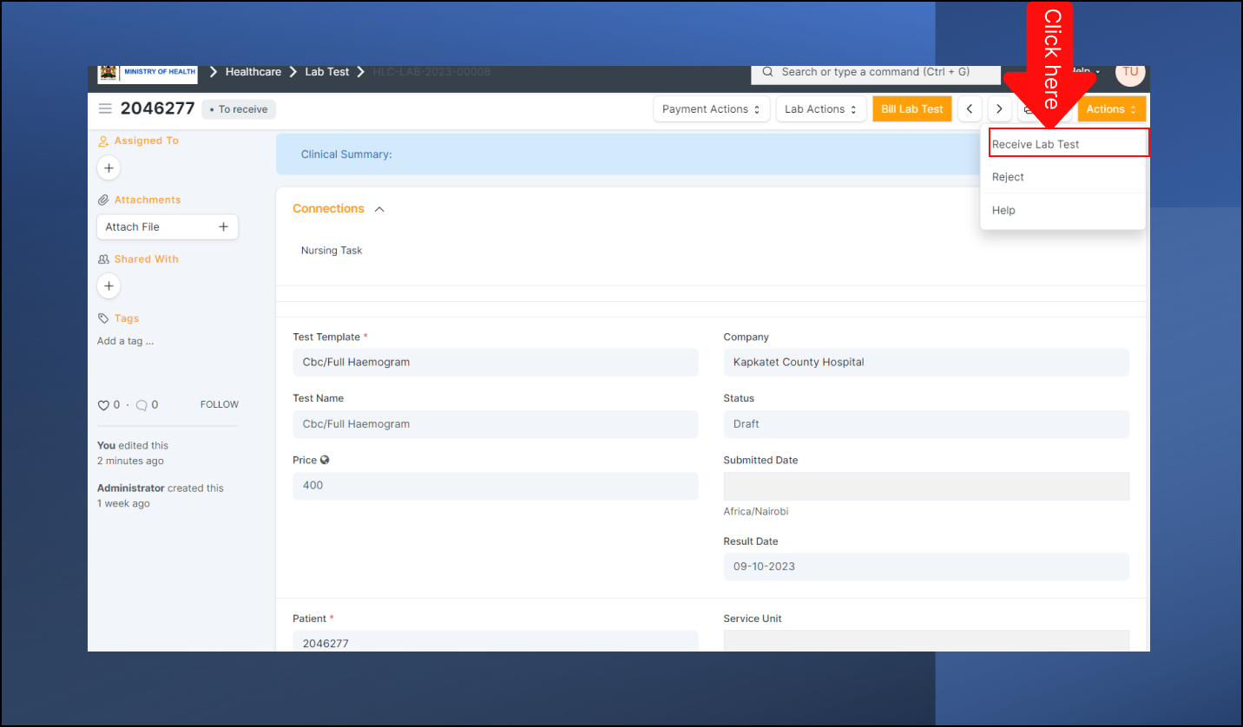Click the Add a tag field

[126, 341]
